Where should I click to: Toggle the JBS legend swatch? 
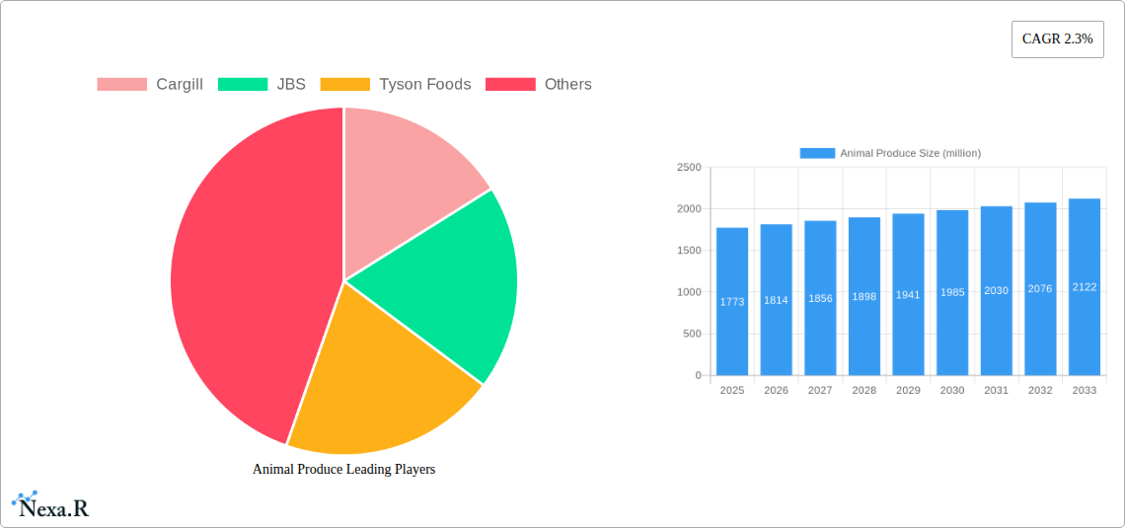point(243,85)
